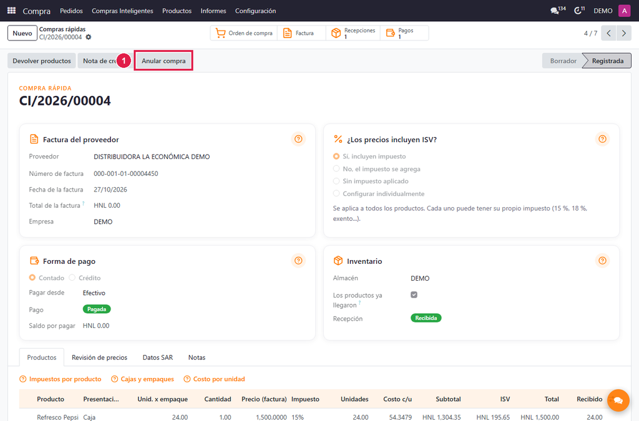Open the Informes menu

click(x=213, y=11)
